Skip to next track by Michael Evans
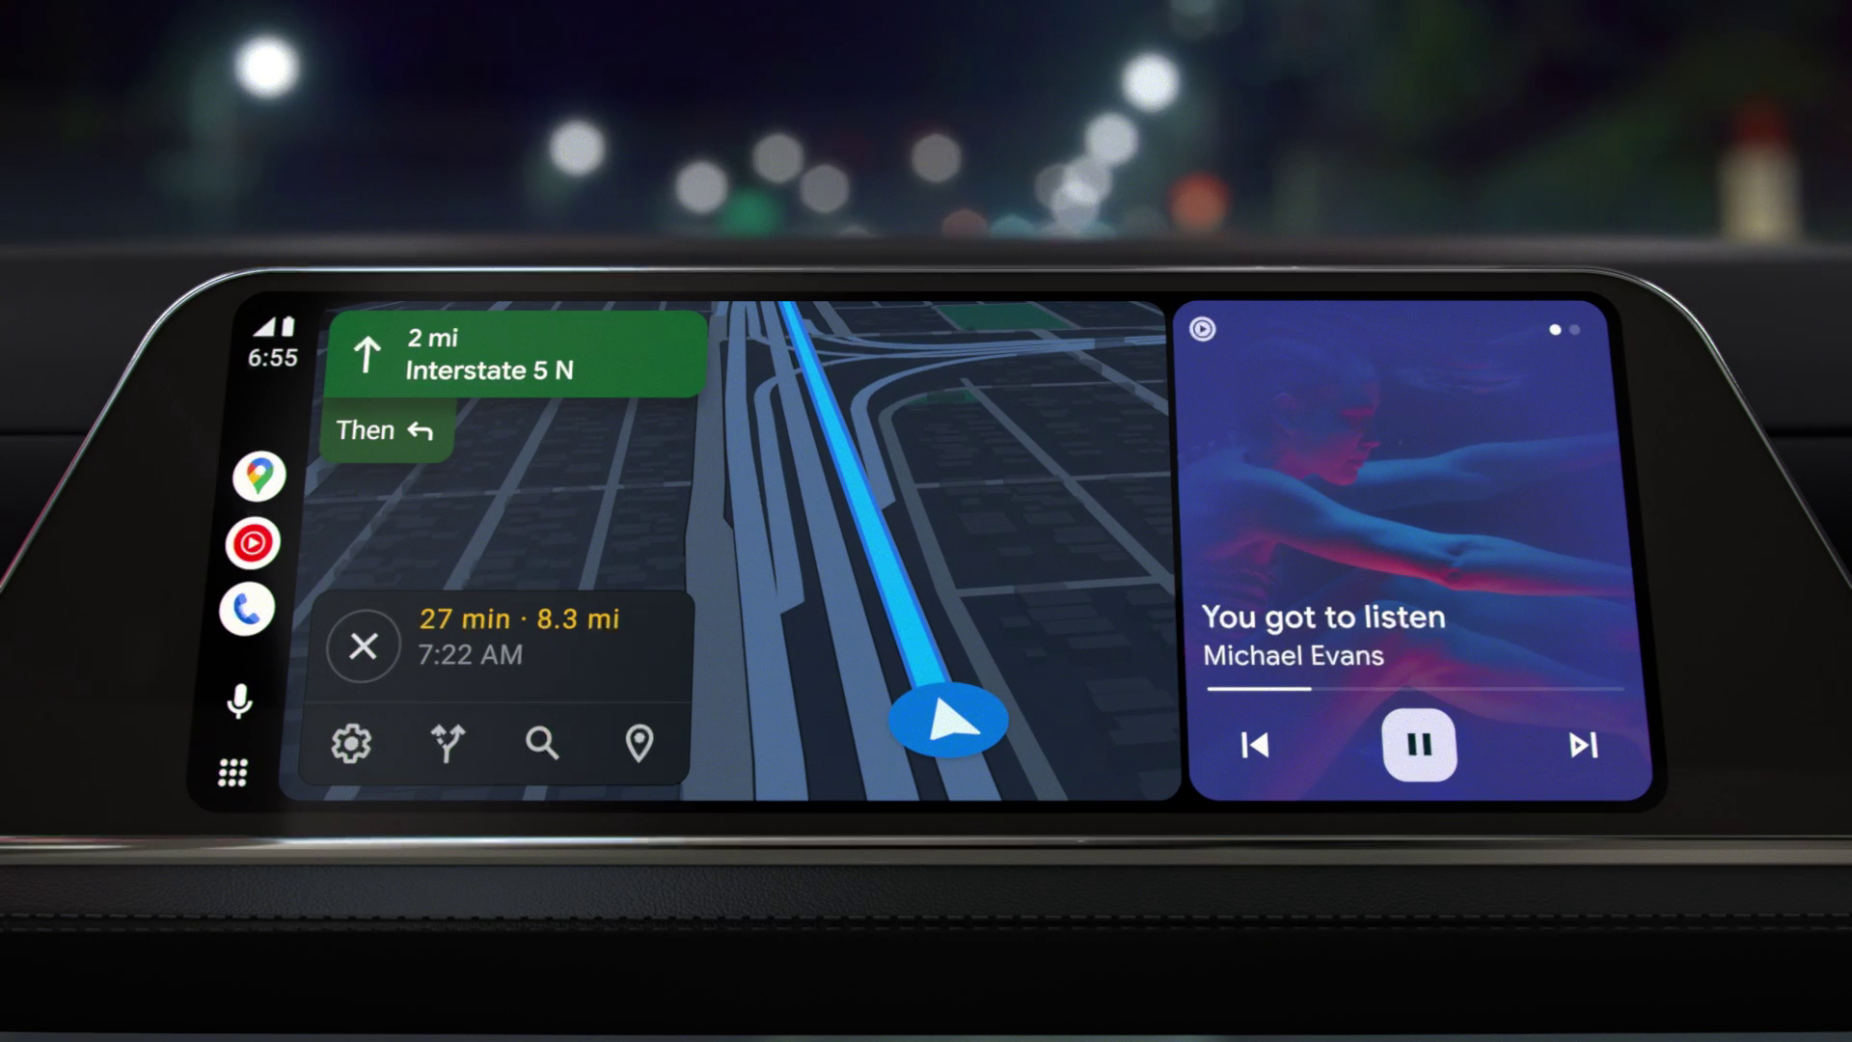The height and width of the screenshot is (1042, 1852). click(1581, 744)
